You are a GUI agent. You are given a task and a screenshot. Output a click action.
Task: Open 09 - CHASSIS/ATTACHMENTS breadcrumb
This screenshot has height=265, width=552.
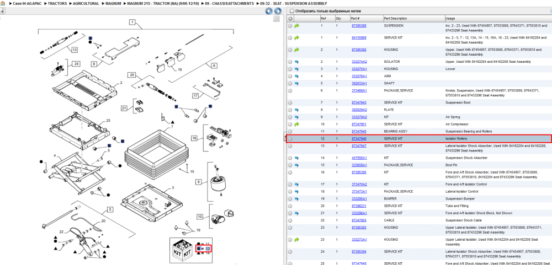point(229,3)
